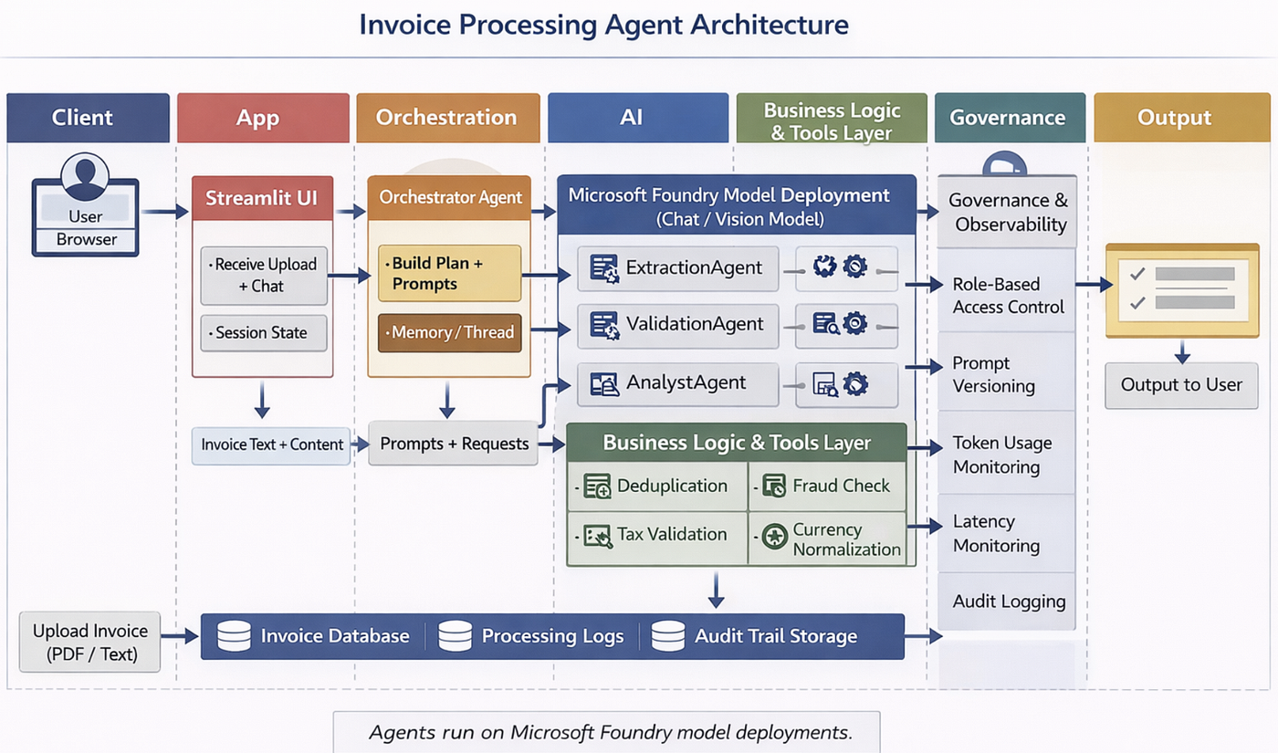Screen dimensions: 1278x753
Task: Select the Output column header
Action: (1181, 118)
